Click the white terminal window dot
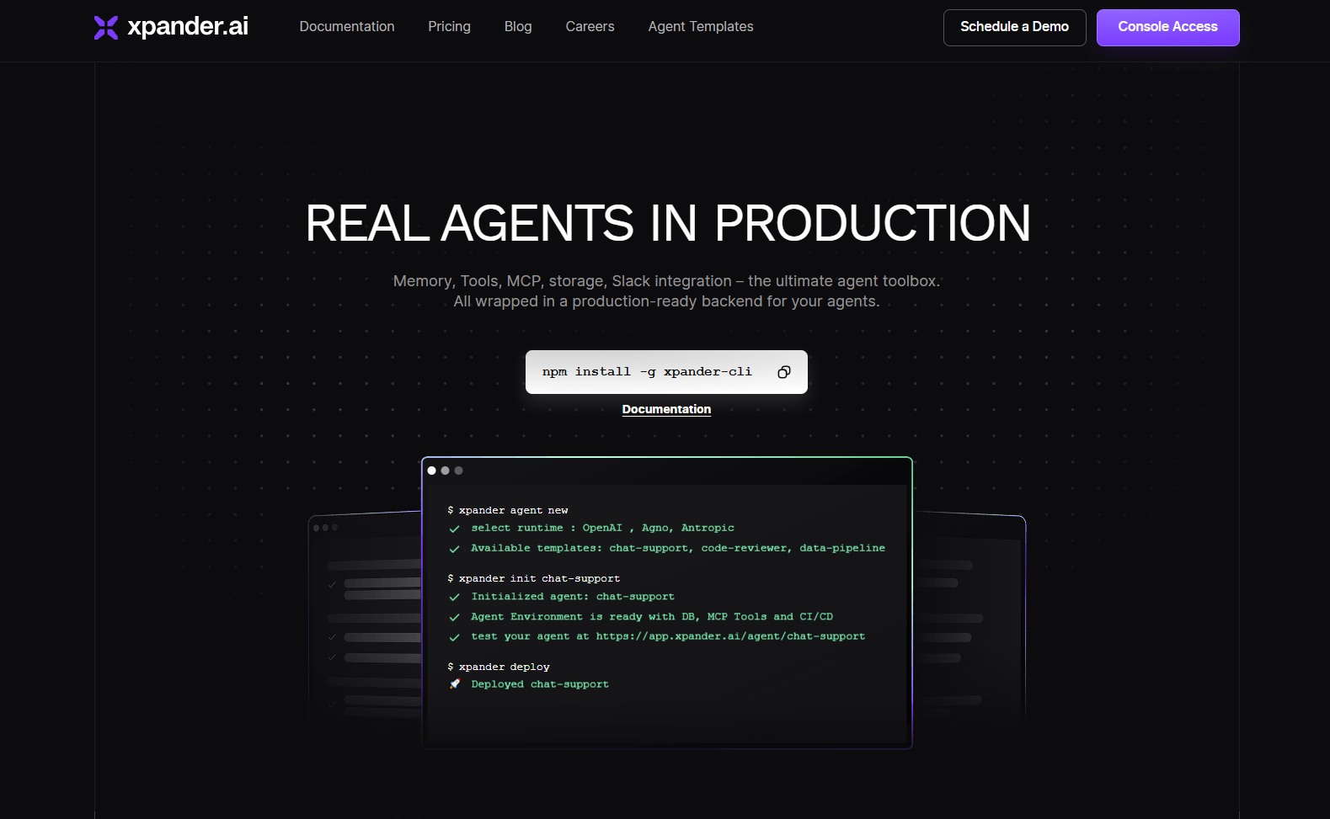This screenshot has height=819, width=1330. 432,471
